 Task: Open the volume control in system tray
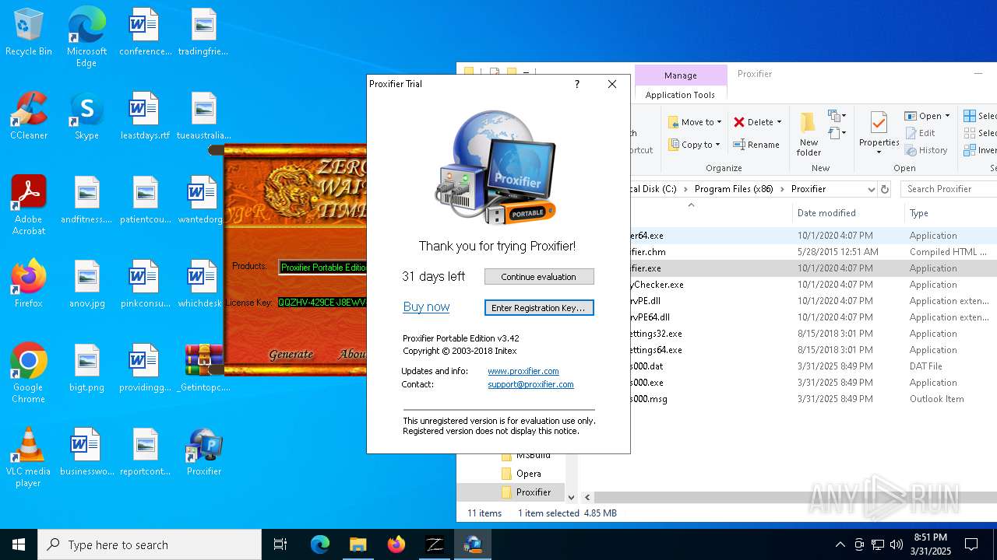pos(897,544)
